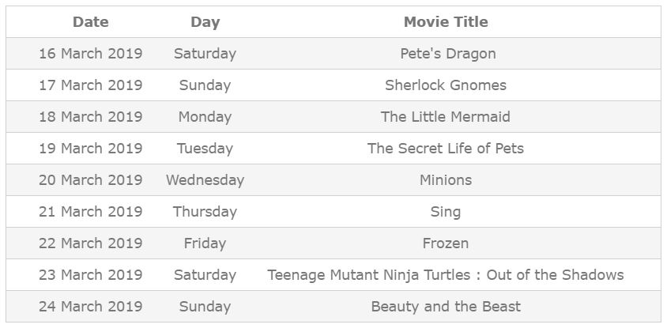Click The Secret Life of Pets
This screenshot has height=332, width=667.
tap(446, 148)
